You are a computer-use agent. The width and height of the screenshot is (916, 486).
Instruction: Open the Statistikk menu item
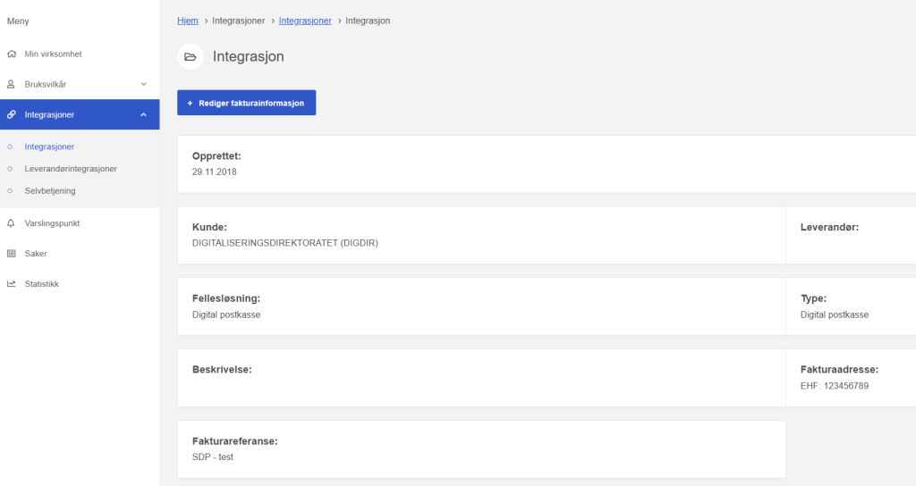click(x=41, y=284)
